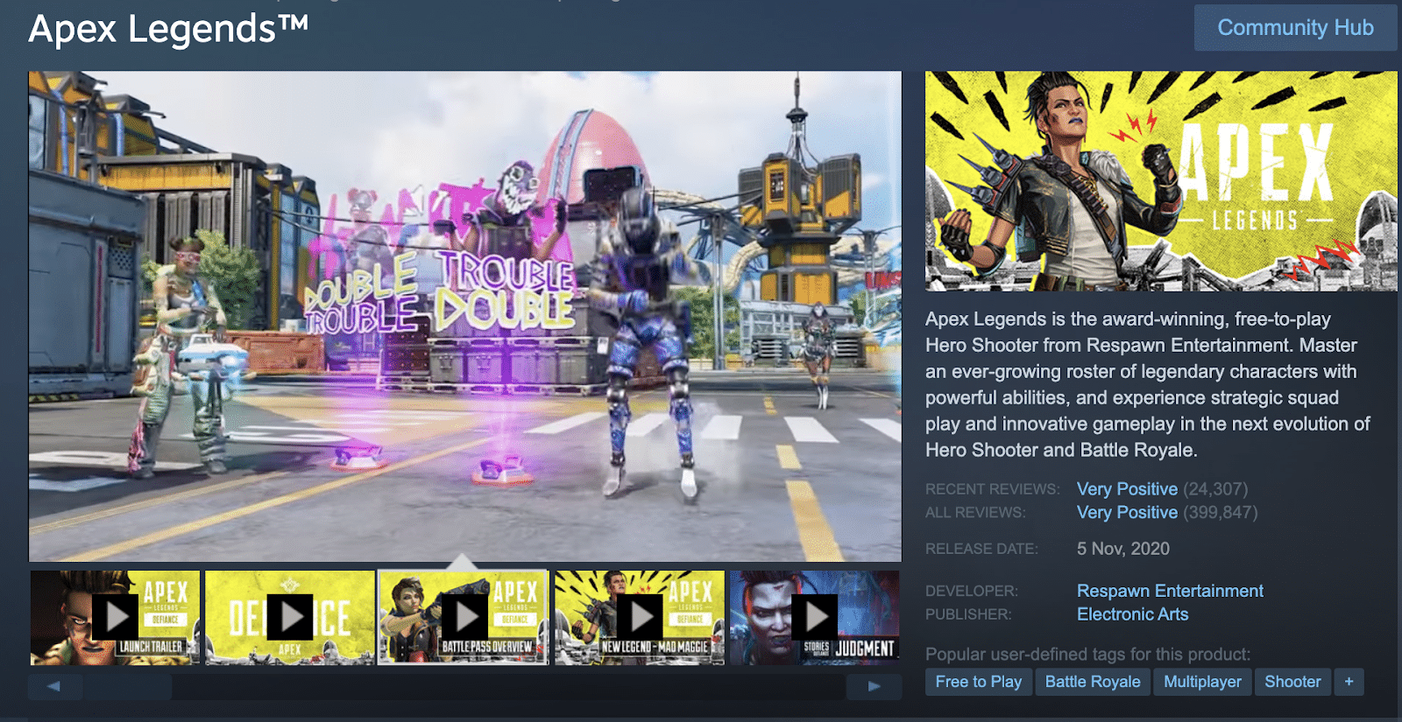Play the Launch Trailer video thumbnail
Viewport: 1402px width, 722px height.
[116, 617]
